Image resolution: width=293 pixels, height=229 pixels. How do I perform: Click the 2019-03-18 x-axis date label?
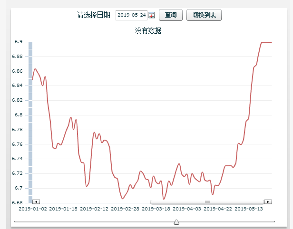pos(156,209)
